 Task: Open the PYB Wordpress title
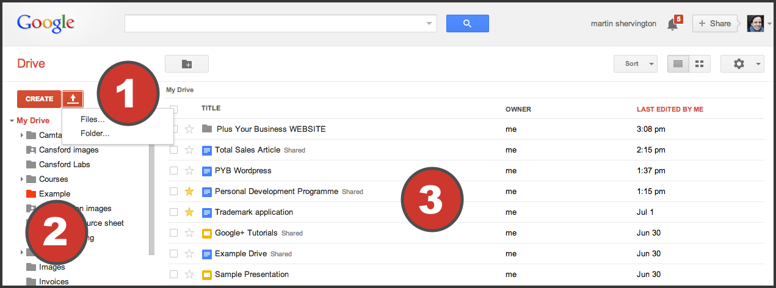click(x=243, y=170)
